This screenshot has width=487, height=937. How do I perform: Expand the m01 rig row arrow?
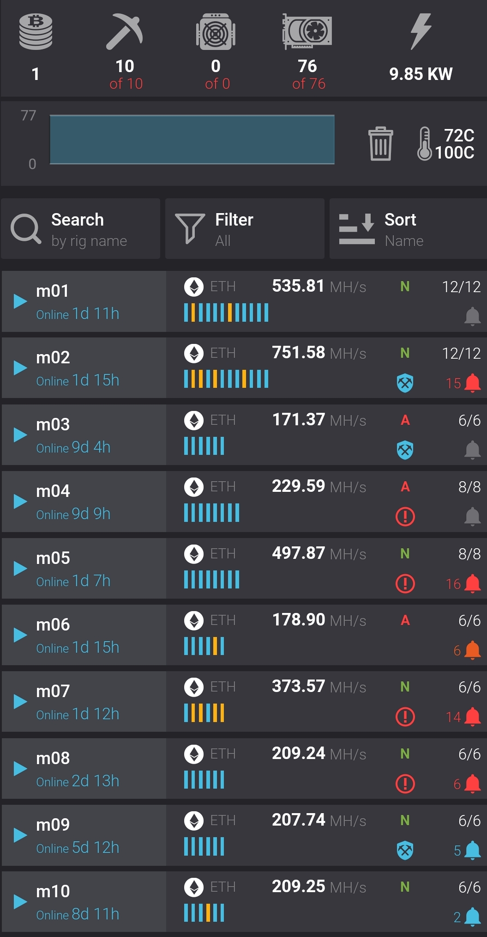click(x=20, y=301)
